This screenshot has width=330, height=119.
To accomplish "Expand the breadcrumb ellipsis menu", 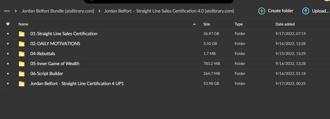I will [7, 11].
